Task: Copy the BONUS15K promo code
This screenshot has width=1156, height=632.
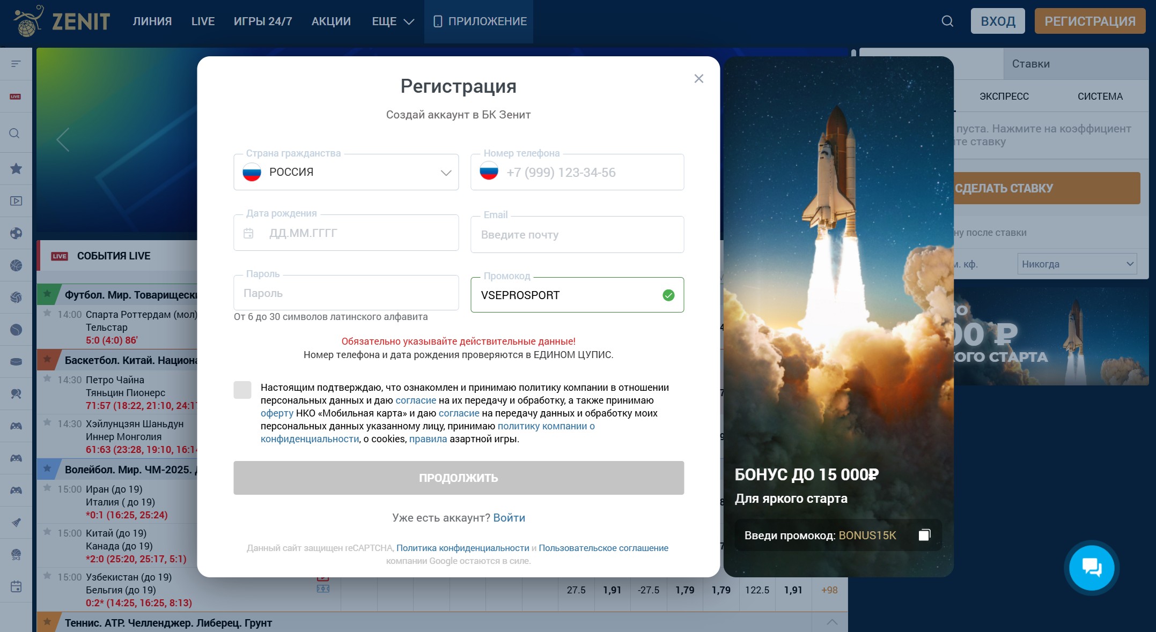Action: 924,534
